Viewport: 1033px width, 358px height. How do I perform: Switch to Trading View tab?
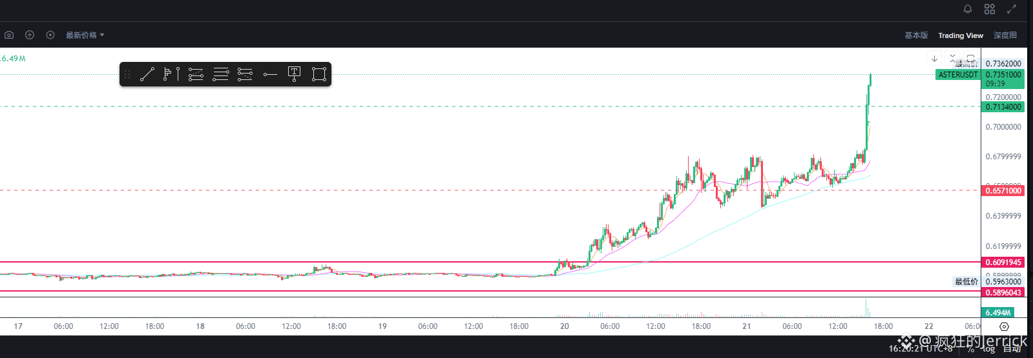pos(961,35)
